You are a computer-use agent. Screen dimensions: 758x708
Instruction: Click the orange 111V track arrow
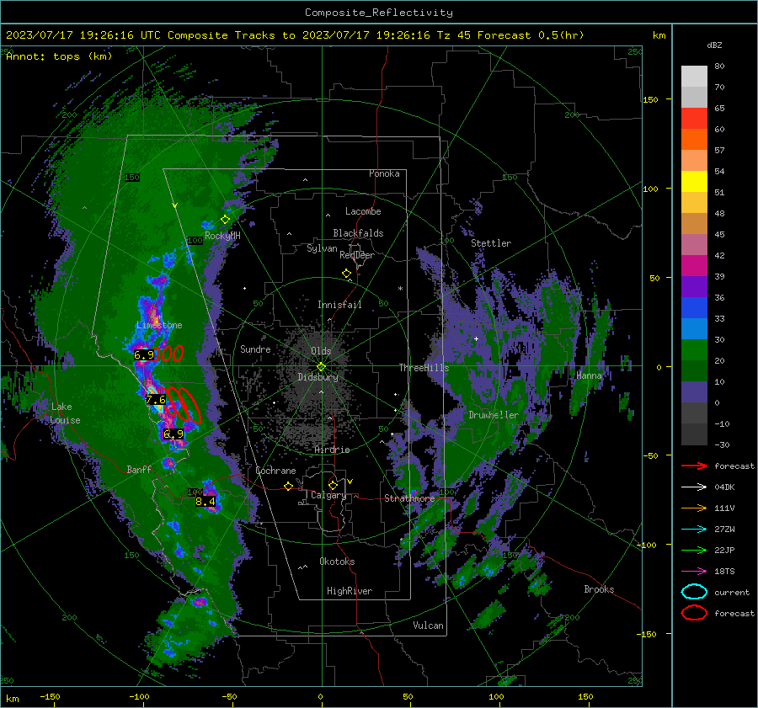tap(694, 508)
